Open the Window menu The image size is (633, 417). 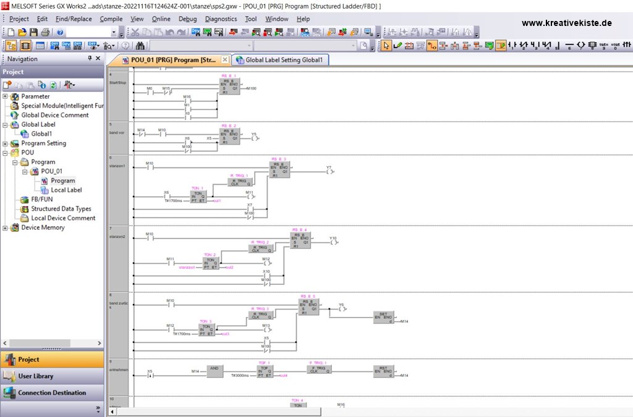pyautogui.click(x=276, y=19)
